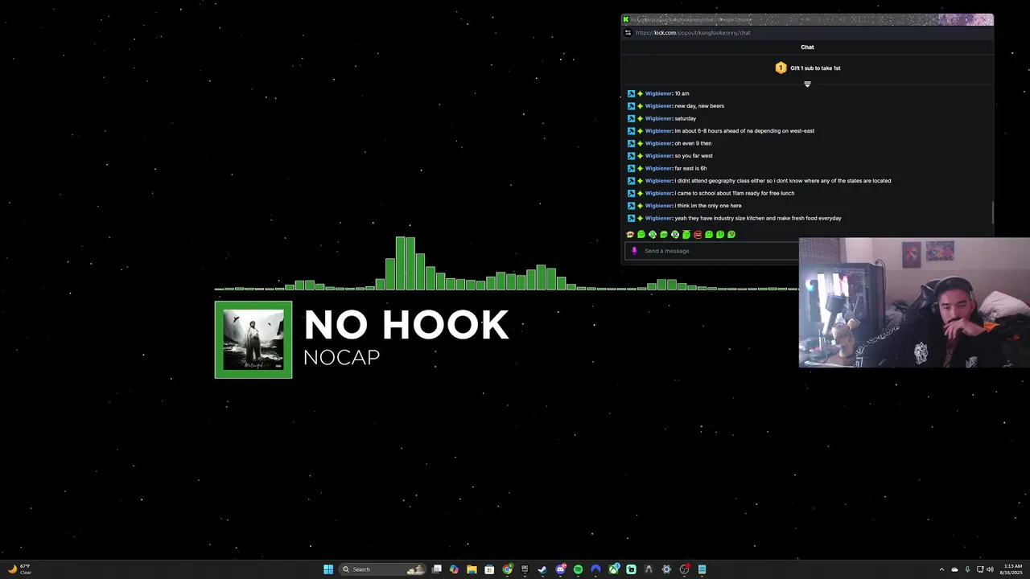Open Settings gear on taskbar
This screenshot has width=1030, height=579.
point(666,569)
